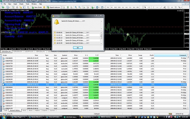This screenshot has width=190, height=119.
Task: Switch timeframe to MN
Action: (x=138, y=7)
